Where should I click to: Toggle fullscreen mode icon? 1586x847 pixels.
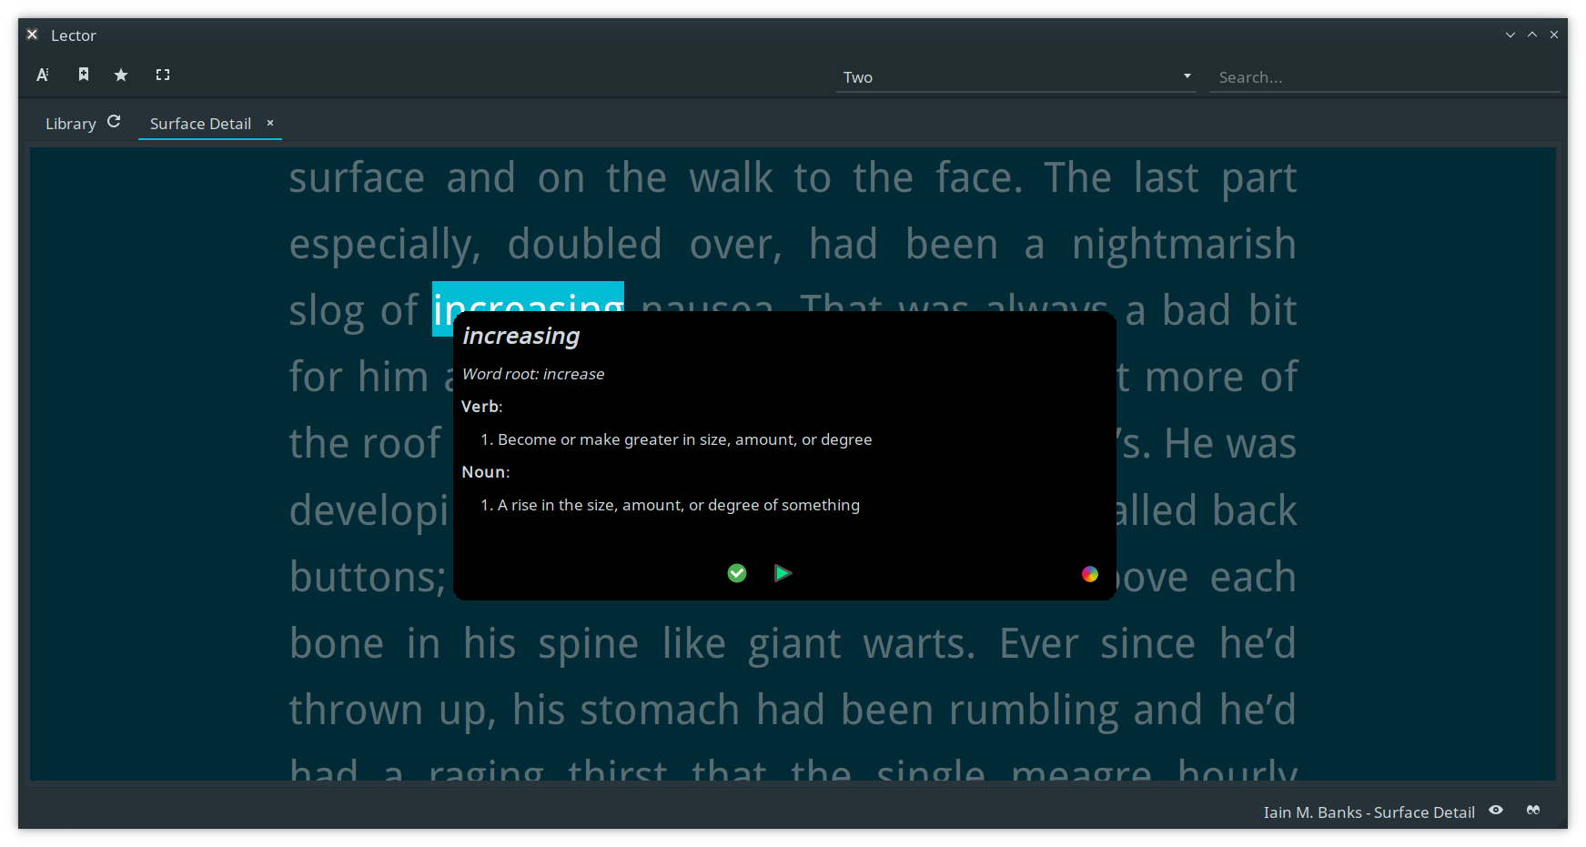tap(163, 75)
